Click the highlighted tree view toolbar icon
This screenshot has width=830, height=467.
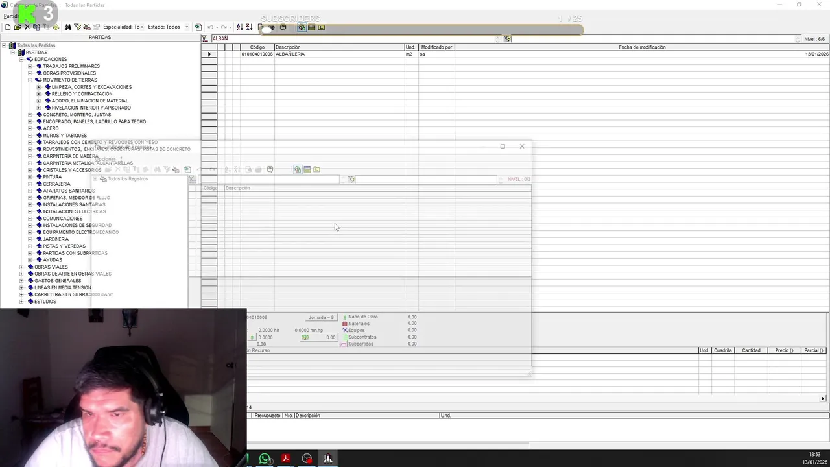tap(302, 27)
